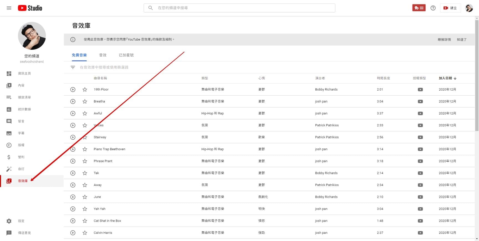Switch to the Starred tab
Screen dimensions: 479x241
coord(126,55)
